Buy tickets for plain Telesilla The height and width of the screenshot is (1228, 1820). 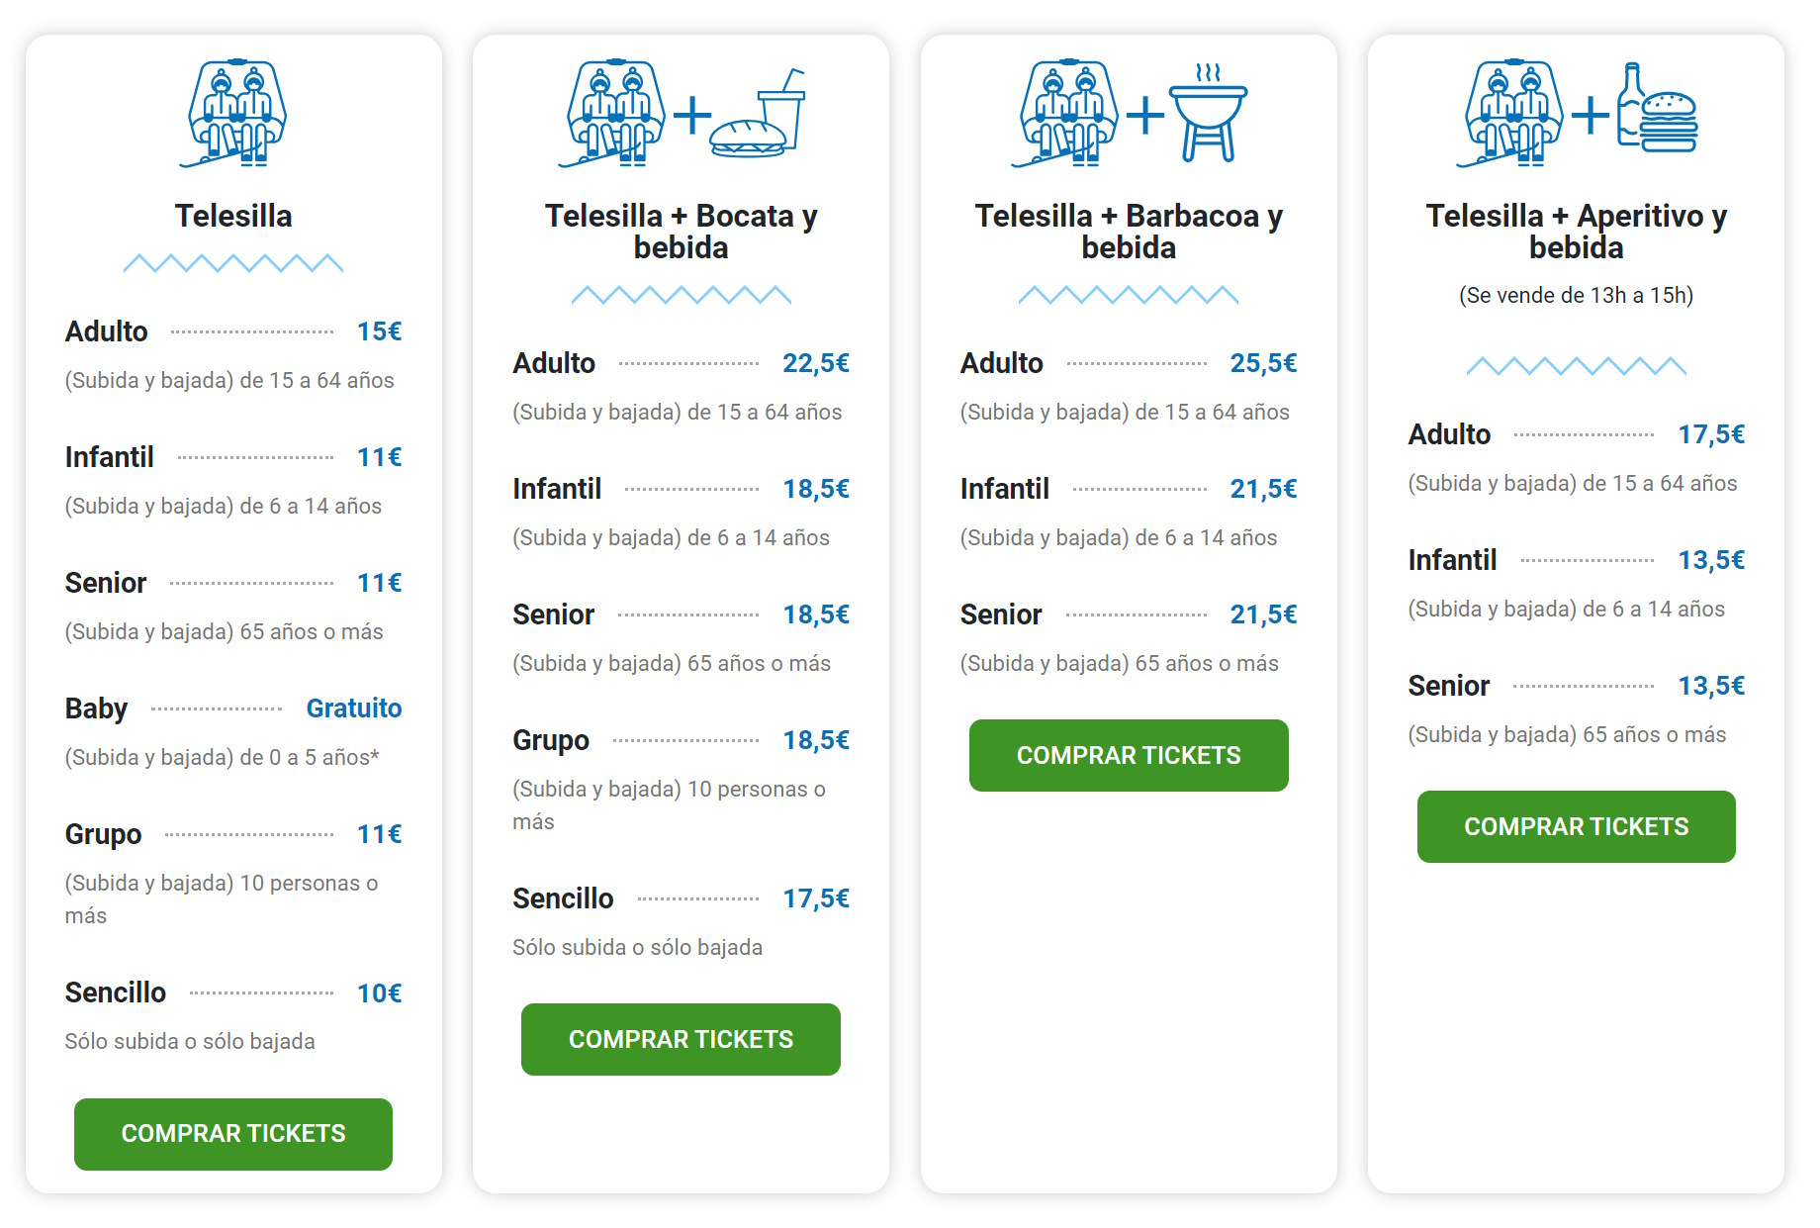click(233, 1134)
